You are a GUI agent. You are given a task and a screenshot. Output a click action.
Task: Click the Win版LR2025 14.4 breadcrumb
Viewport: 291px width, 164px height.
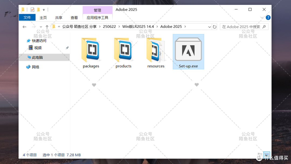pyautogui.click(x=138, y=26)
